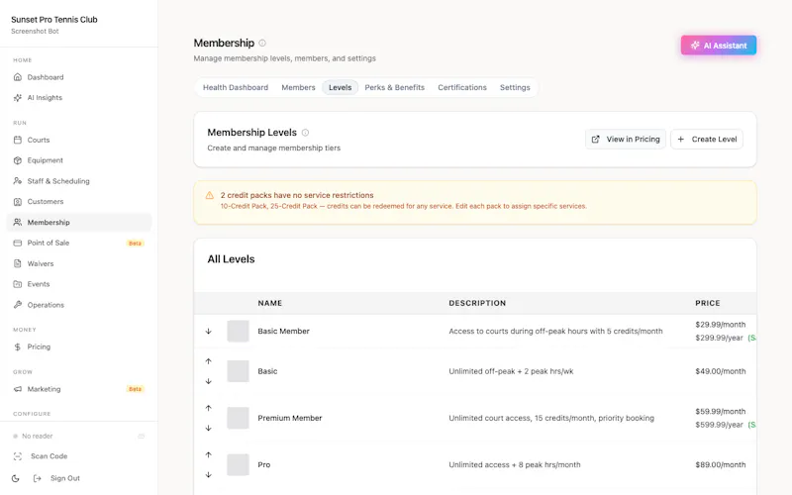
Task: Move Basic Member level down
Action: [x=208, y=332]
